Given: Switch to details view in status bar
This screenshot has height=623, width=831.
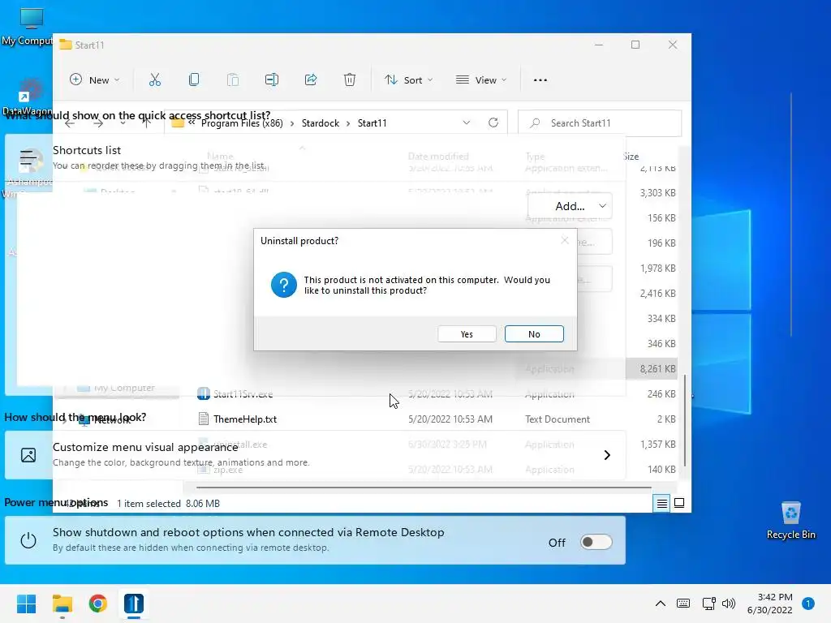Looking at the screenshot, I should pos(662,503).
